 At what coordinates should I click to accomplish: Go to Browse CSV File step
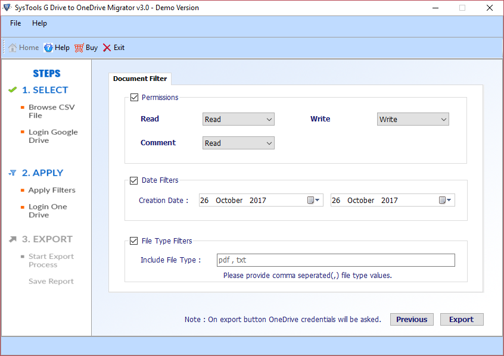(51, 111)
